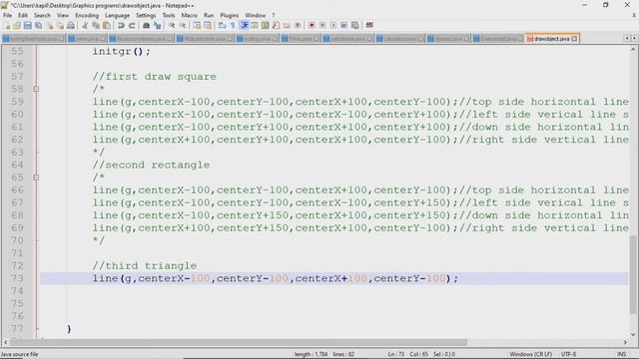639x359 pixels.
Task: Show the Document Map panel icon
Action: [x=265, y=26]
